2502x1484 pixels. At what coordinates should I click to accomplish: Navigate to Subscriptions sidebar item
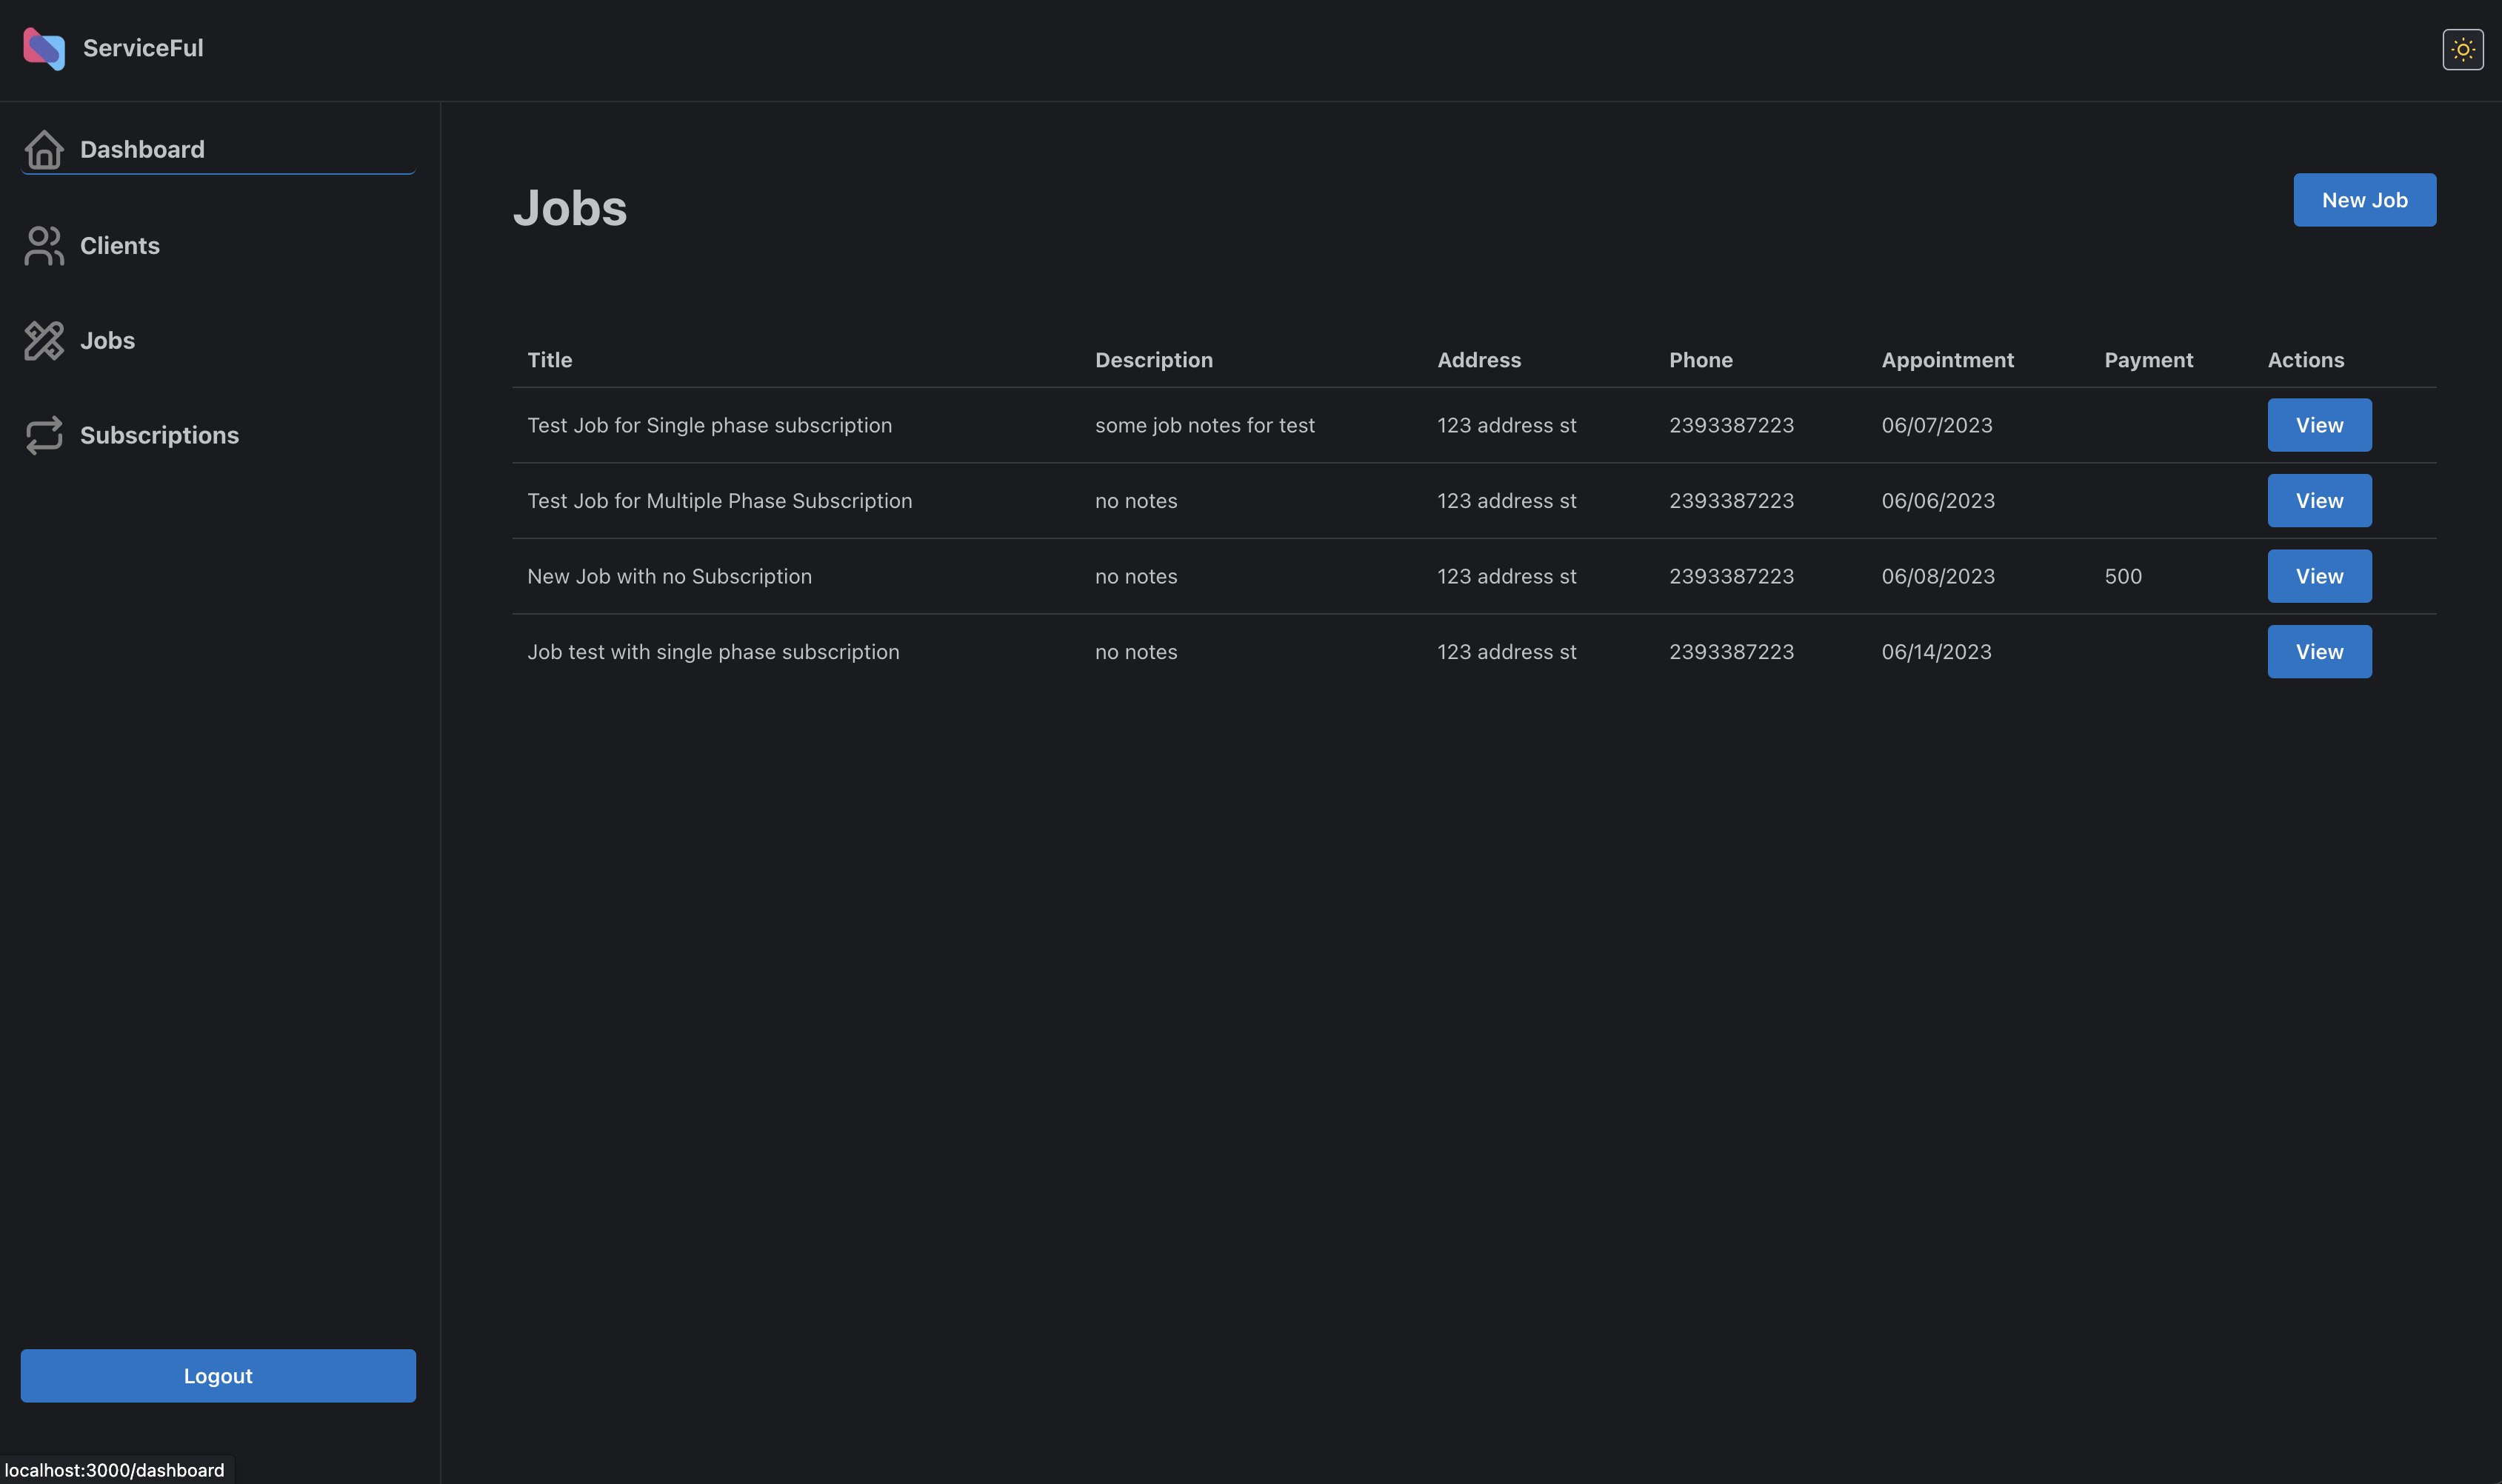(159, 436)
